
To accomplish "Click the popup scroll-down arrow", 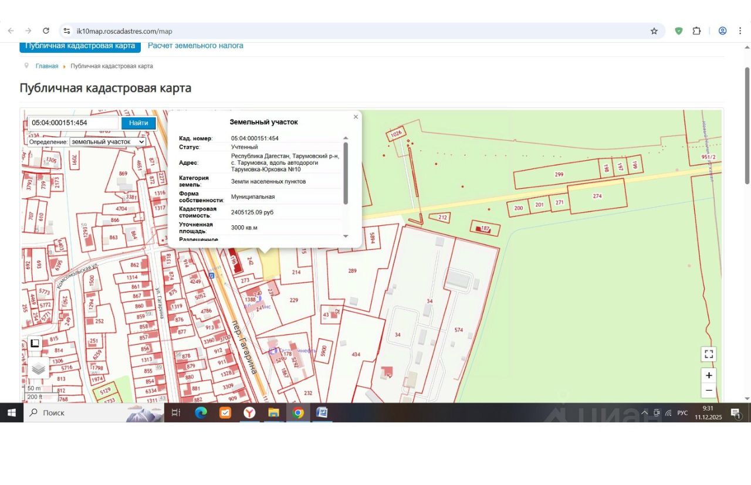I will tap(346, 236).
